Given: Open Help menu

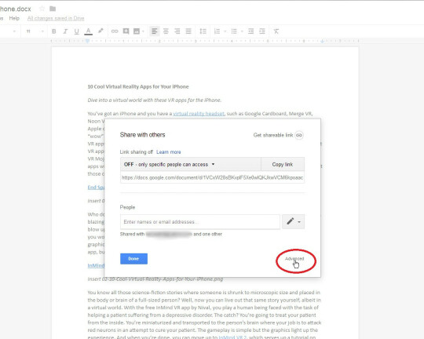Looking at the screenshot, I should [14, 18].
